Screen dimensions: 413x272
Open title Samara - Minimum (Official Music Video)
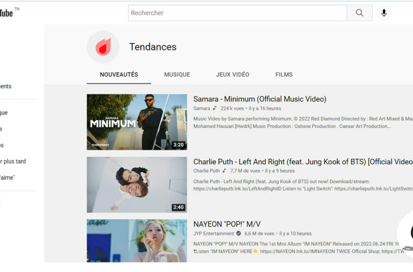[x=259, y=99]
